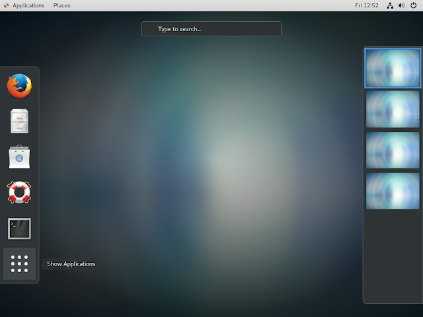Click the volume speaker icon
The height and width of the screenshot is (317, 423).
(x=402, y=5)
